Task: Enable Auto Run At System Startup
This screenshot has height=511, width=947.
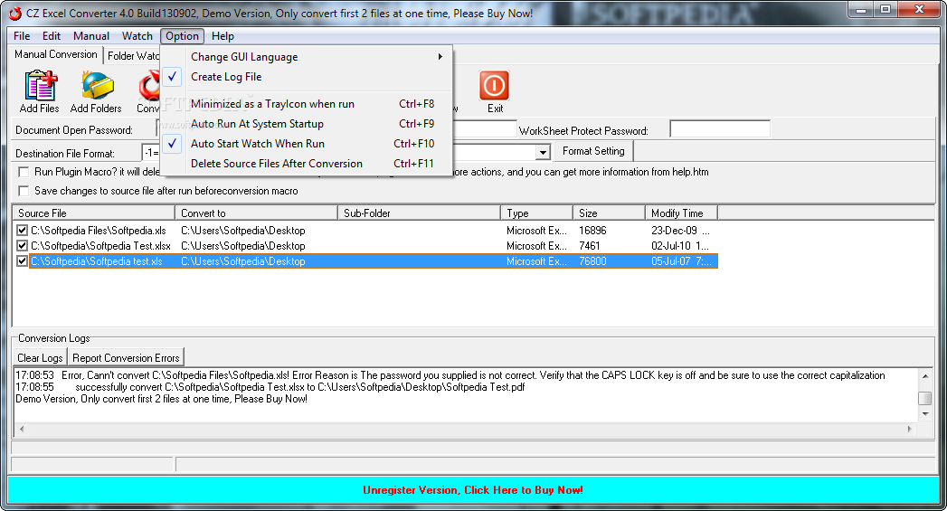Action: click(307, 124)
